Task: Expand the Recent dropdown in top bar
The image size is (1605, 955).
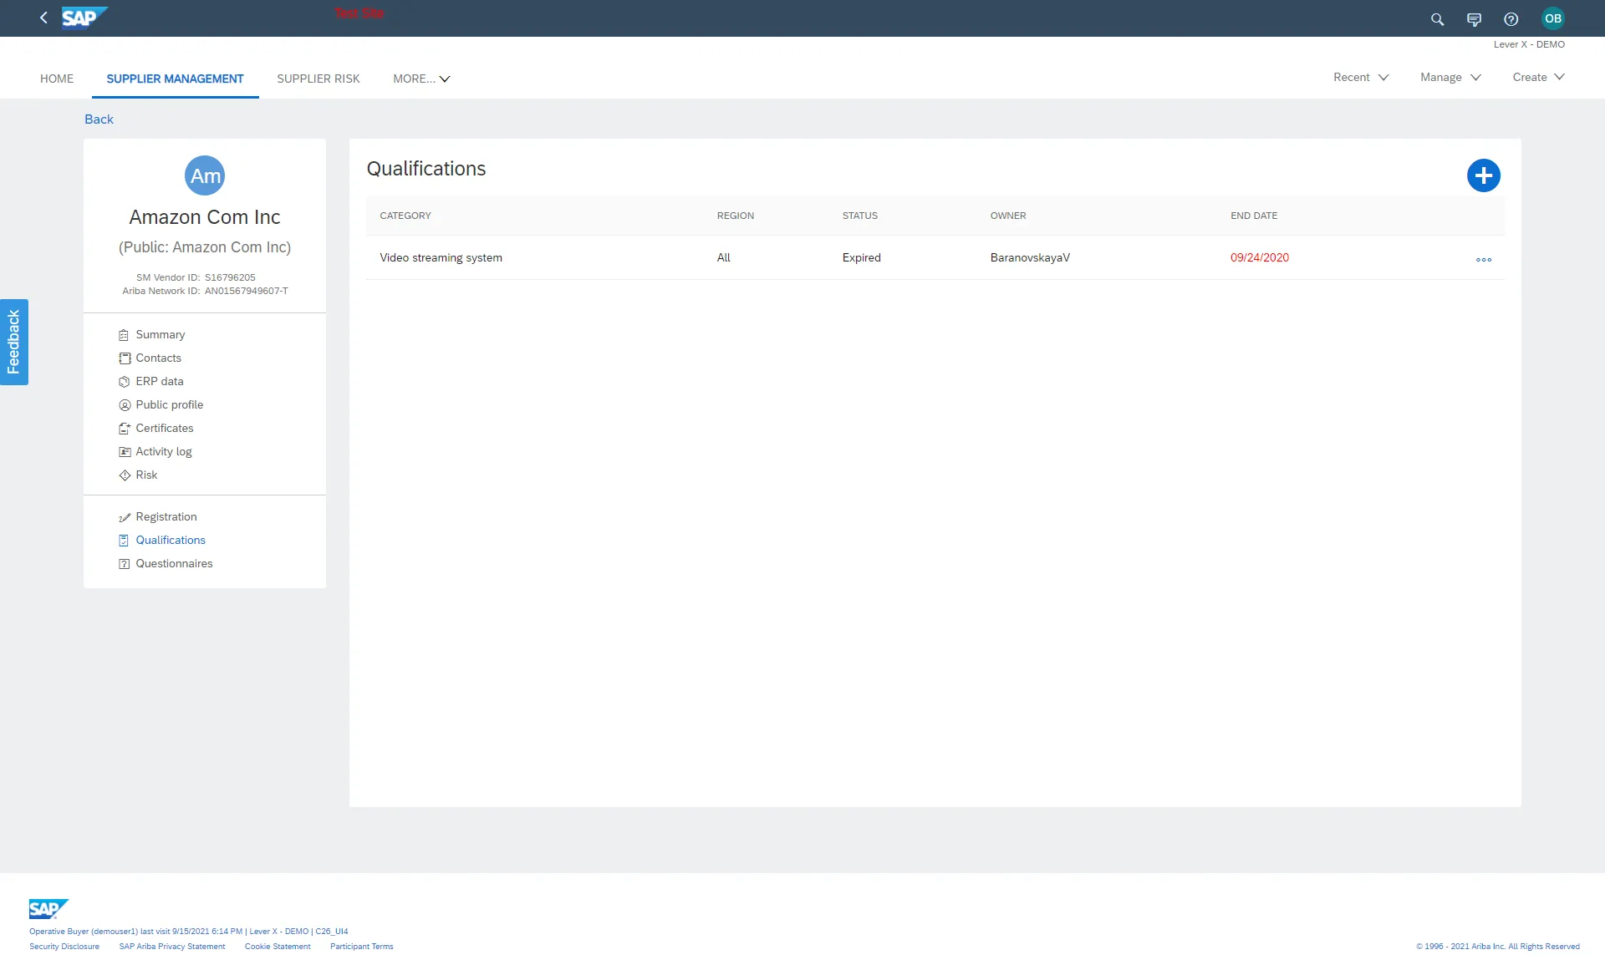Action: (1360, 78)
